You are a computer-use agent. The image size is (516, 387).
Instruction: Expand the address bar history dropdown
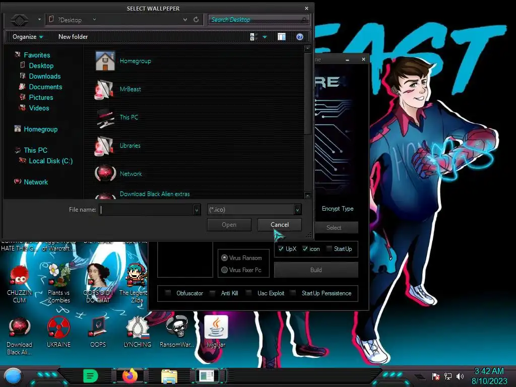[x=185, y=20]
